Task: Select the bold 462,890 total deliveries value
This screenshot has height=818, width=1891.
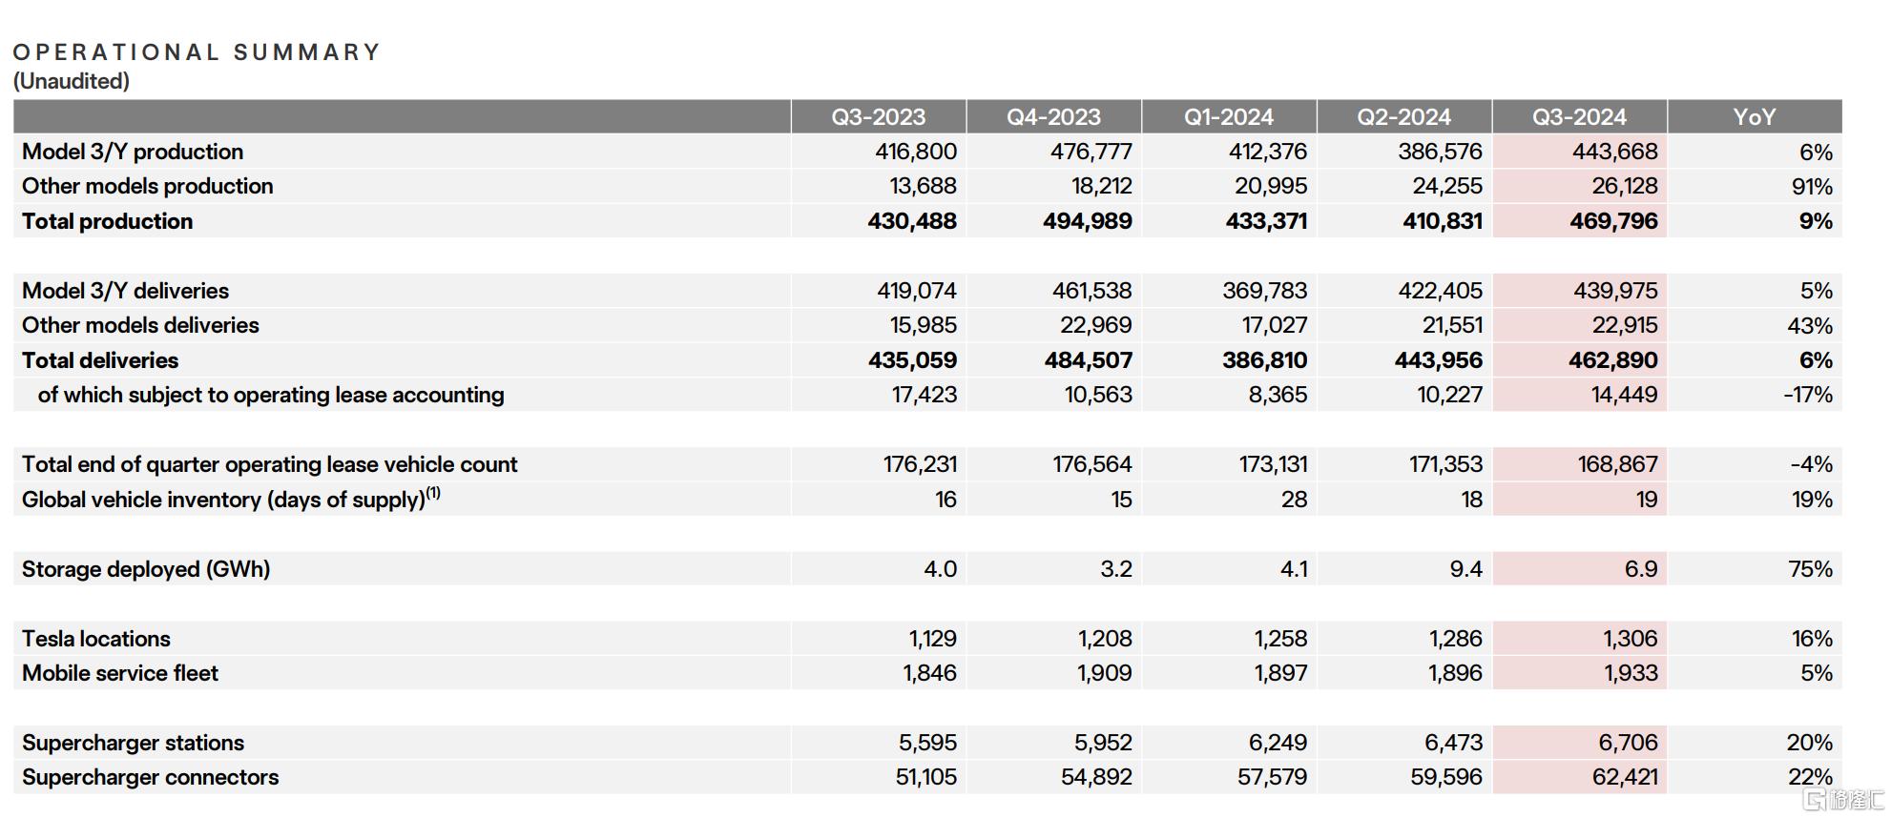Action: point(1613,360)
